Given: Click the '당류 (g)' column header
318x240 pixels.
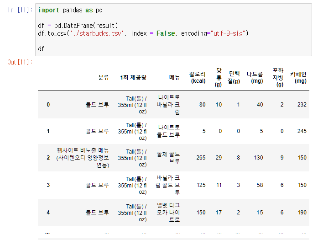Looking at the screenshot, I should [x=219, y=77].
